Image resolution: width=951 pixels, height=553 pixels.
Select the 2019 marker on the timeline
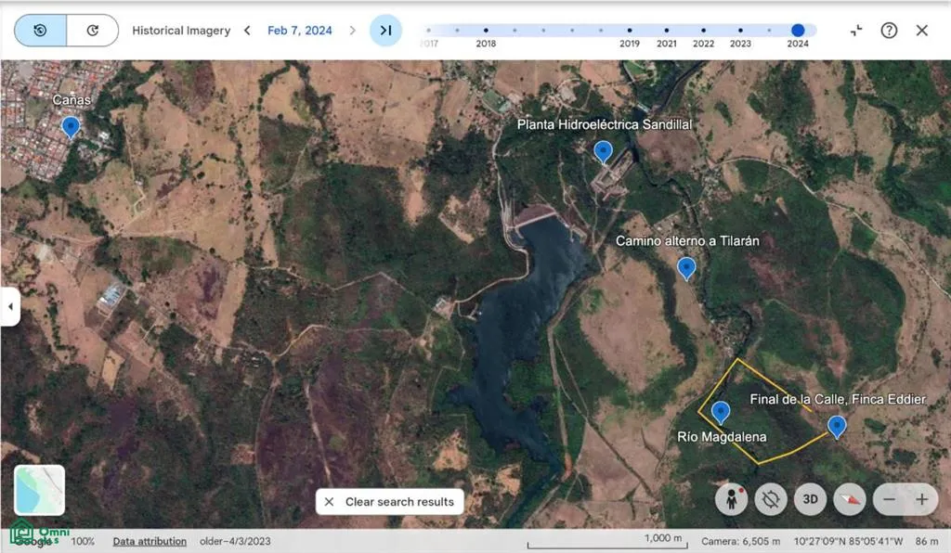pyautogui.click(x=630, y=31)
